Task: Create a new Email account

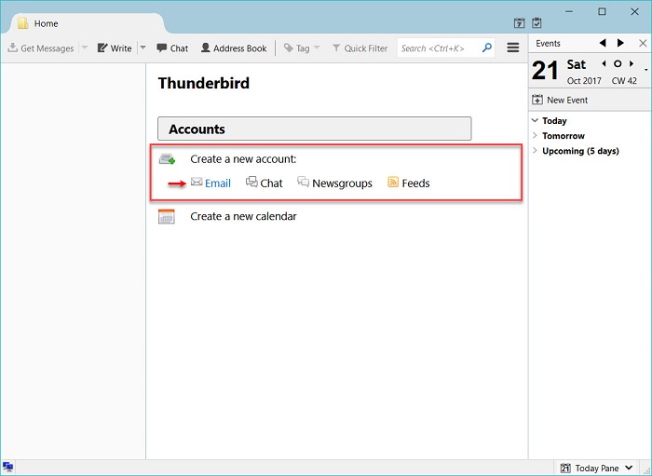Action: pos(211,183)
